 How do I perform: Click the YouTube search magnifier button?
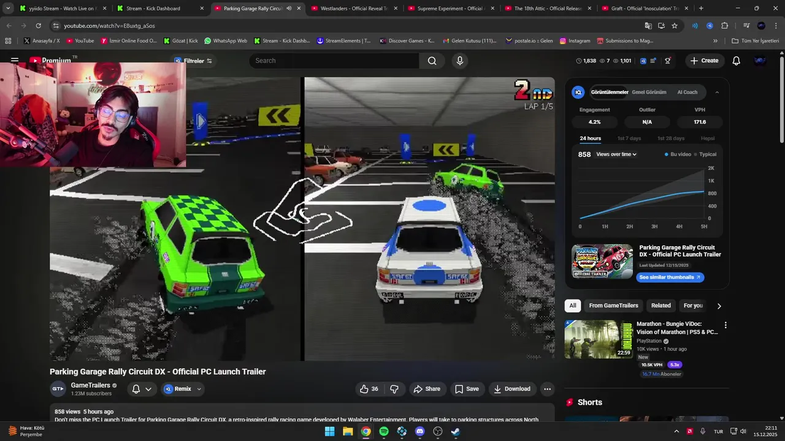(432, 61)
